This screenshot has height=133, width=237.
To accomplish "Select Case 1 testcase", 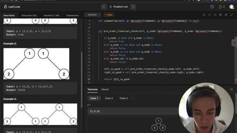I will click(94, 98).
